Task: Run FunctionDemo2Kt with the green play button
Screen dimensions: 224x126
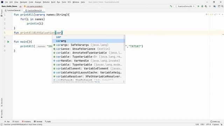Action: click(x=198, y=6)
